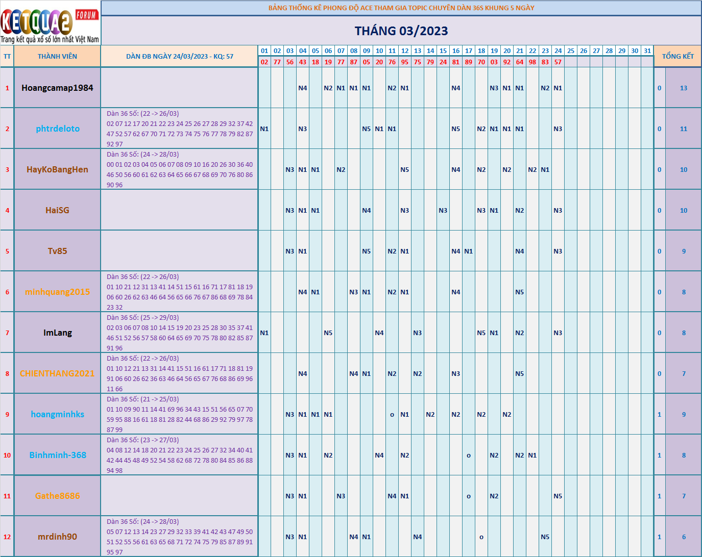Click the day 12 column header
This screenshot has height=557, width=702.
405,51
